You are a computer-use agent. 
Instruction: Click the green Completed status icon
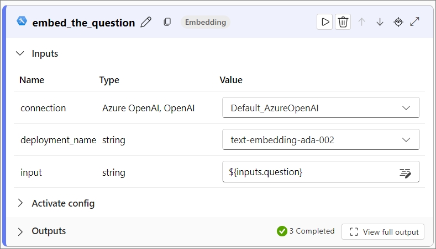(282, 231)
